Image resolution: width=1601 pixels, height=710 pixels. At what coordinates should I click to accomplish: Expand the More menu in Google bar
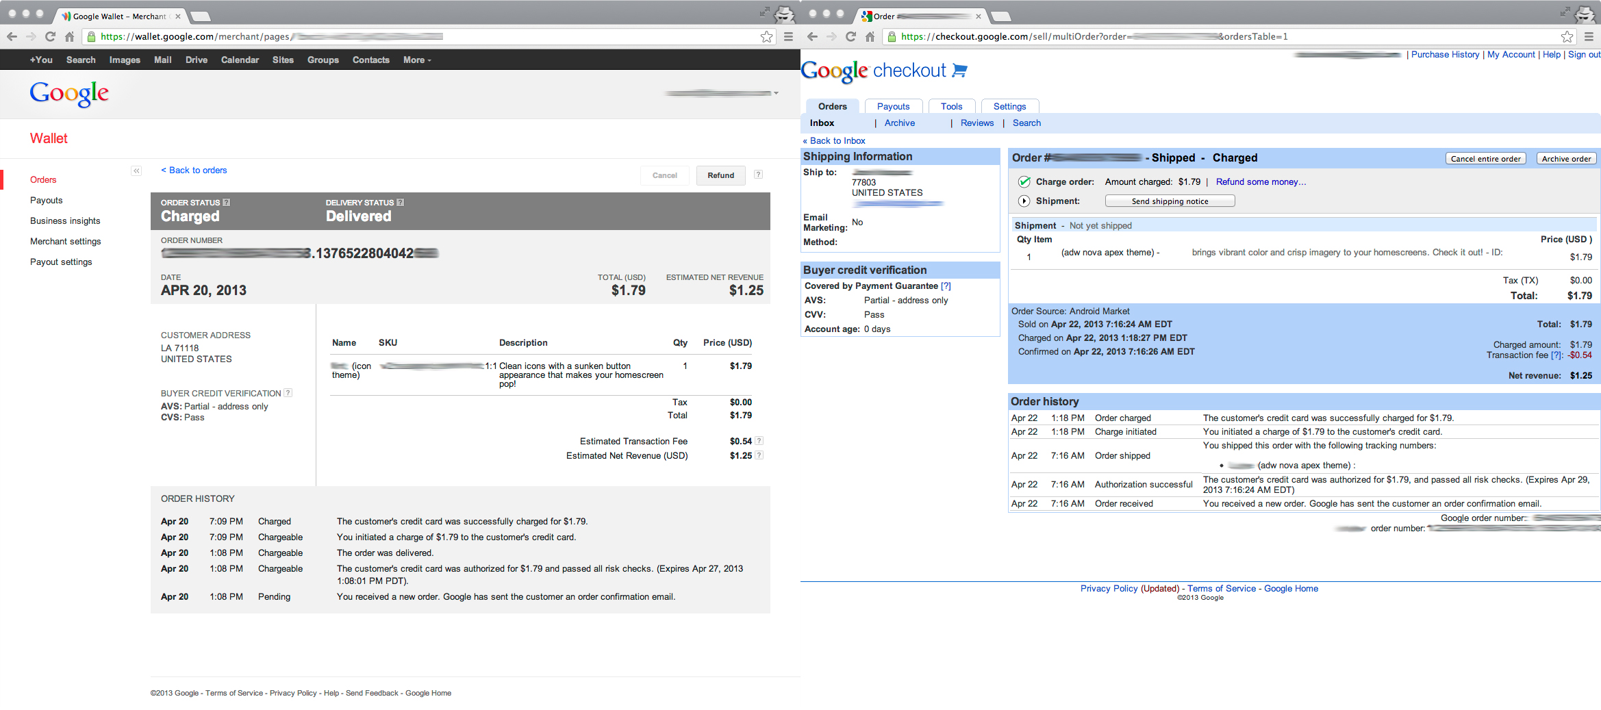(x=417, y=60)
